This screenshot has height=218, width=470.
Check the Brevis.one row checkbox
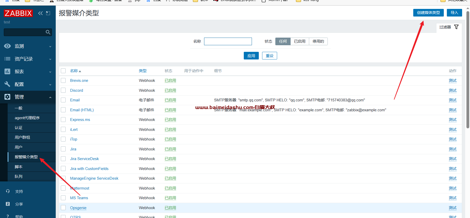point(63,81)
